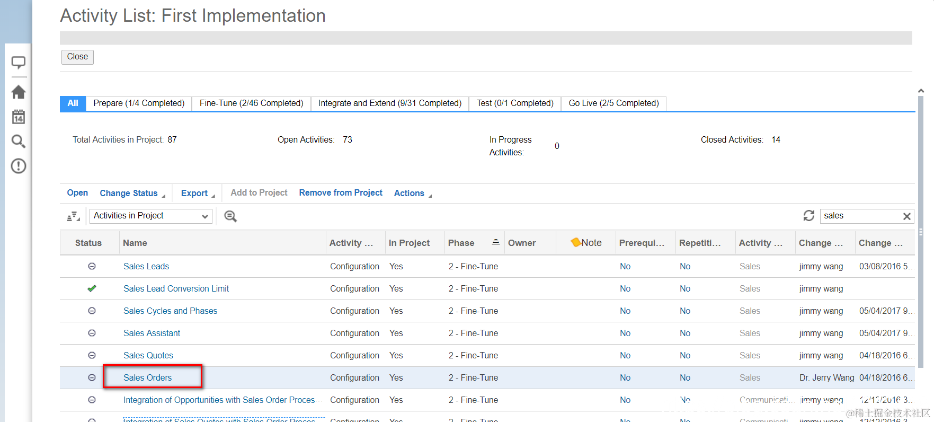Click the search magnifier in the sidebar

click(19, 141)
